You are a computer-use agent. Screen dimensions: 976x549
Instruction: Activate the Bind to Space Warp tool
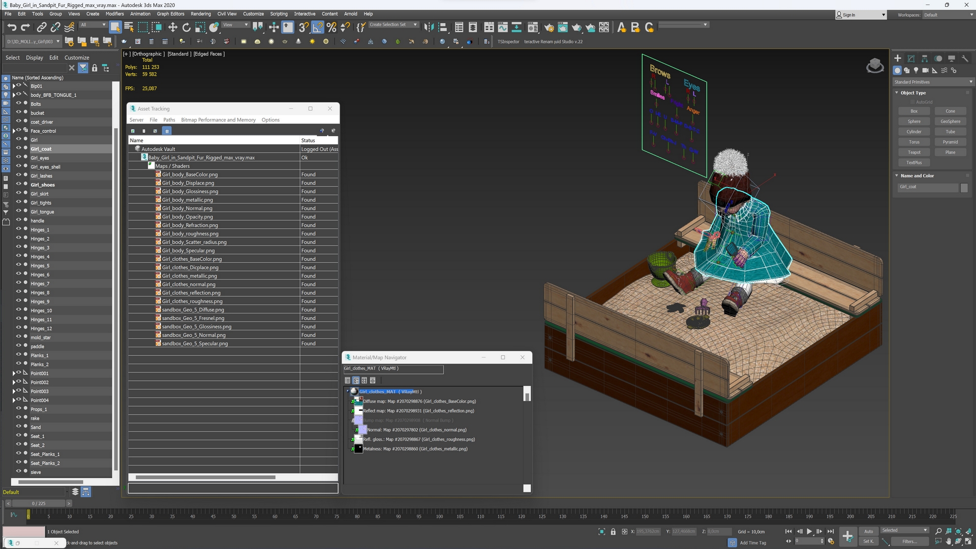[x=70, y=27]
